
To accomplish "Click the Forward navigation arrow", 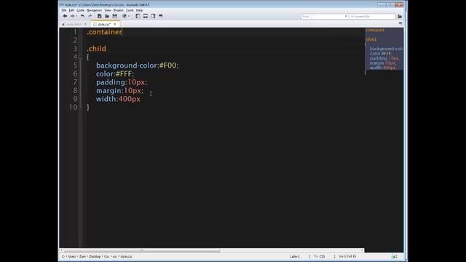I will click(71, 16).
